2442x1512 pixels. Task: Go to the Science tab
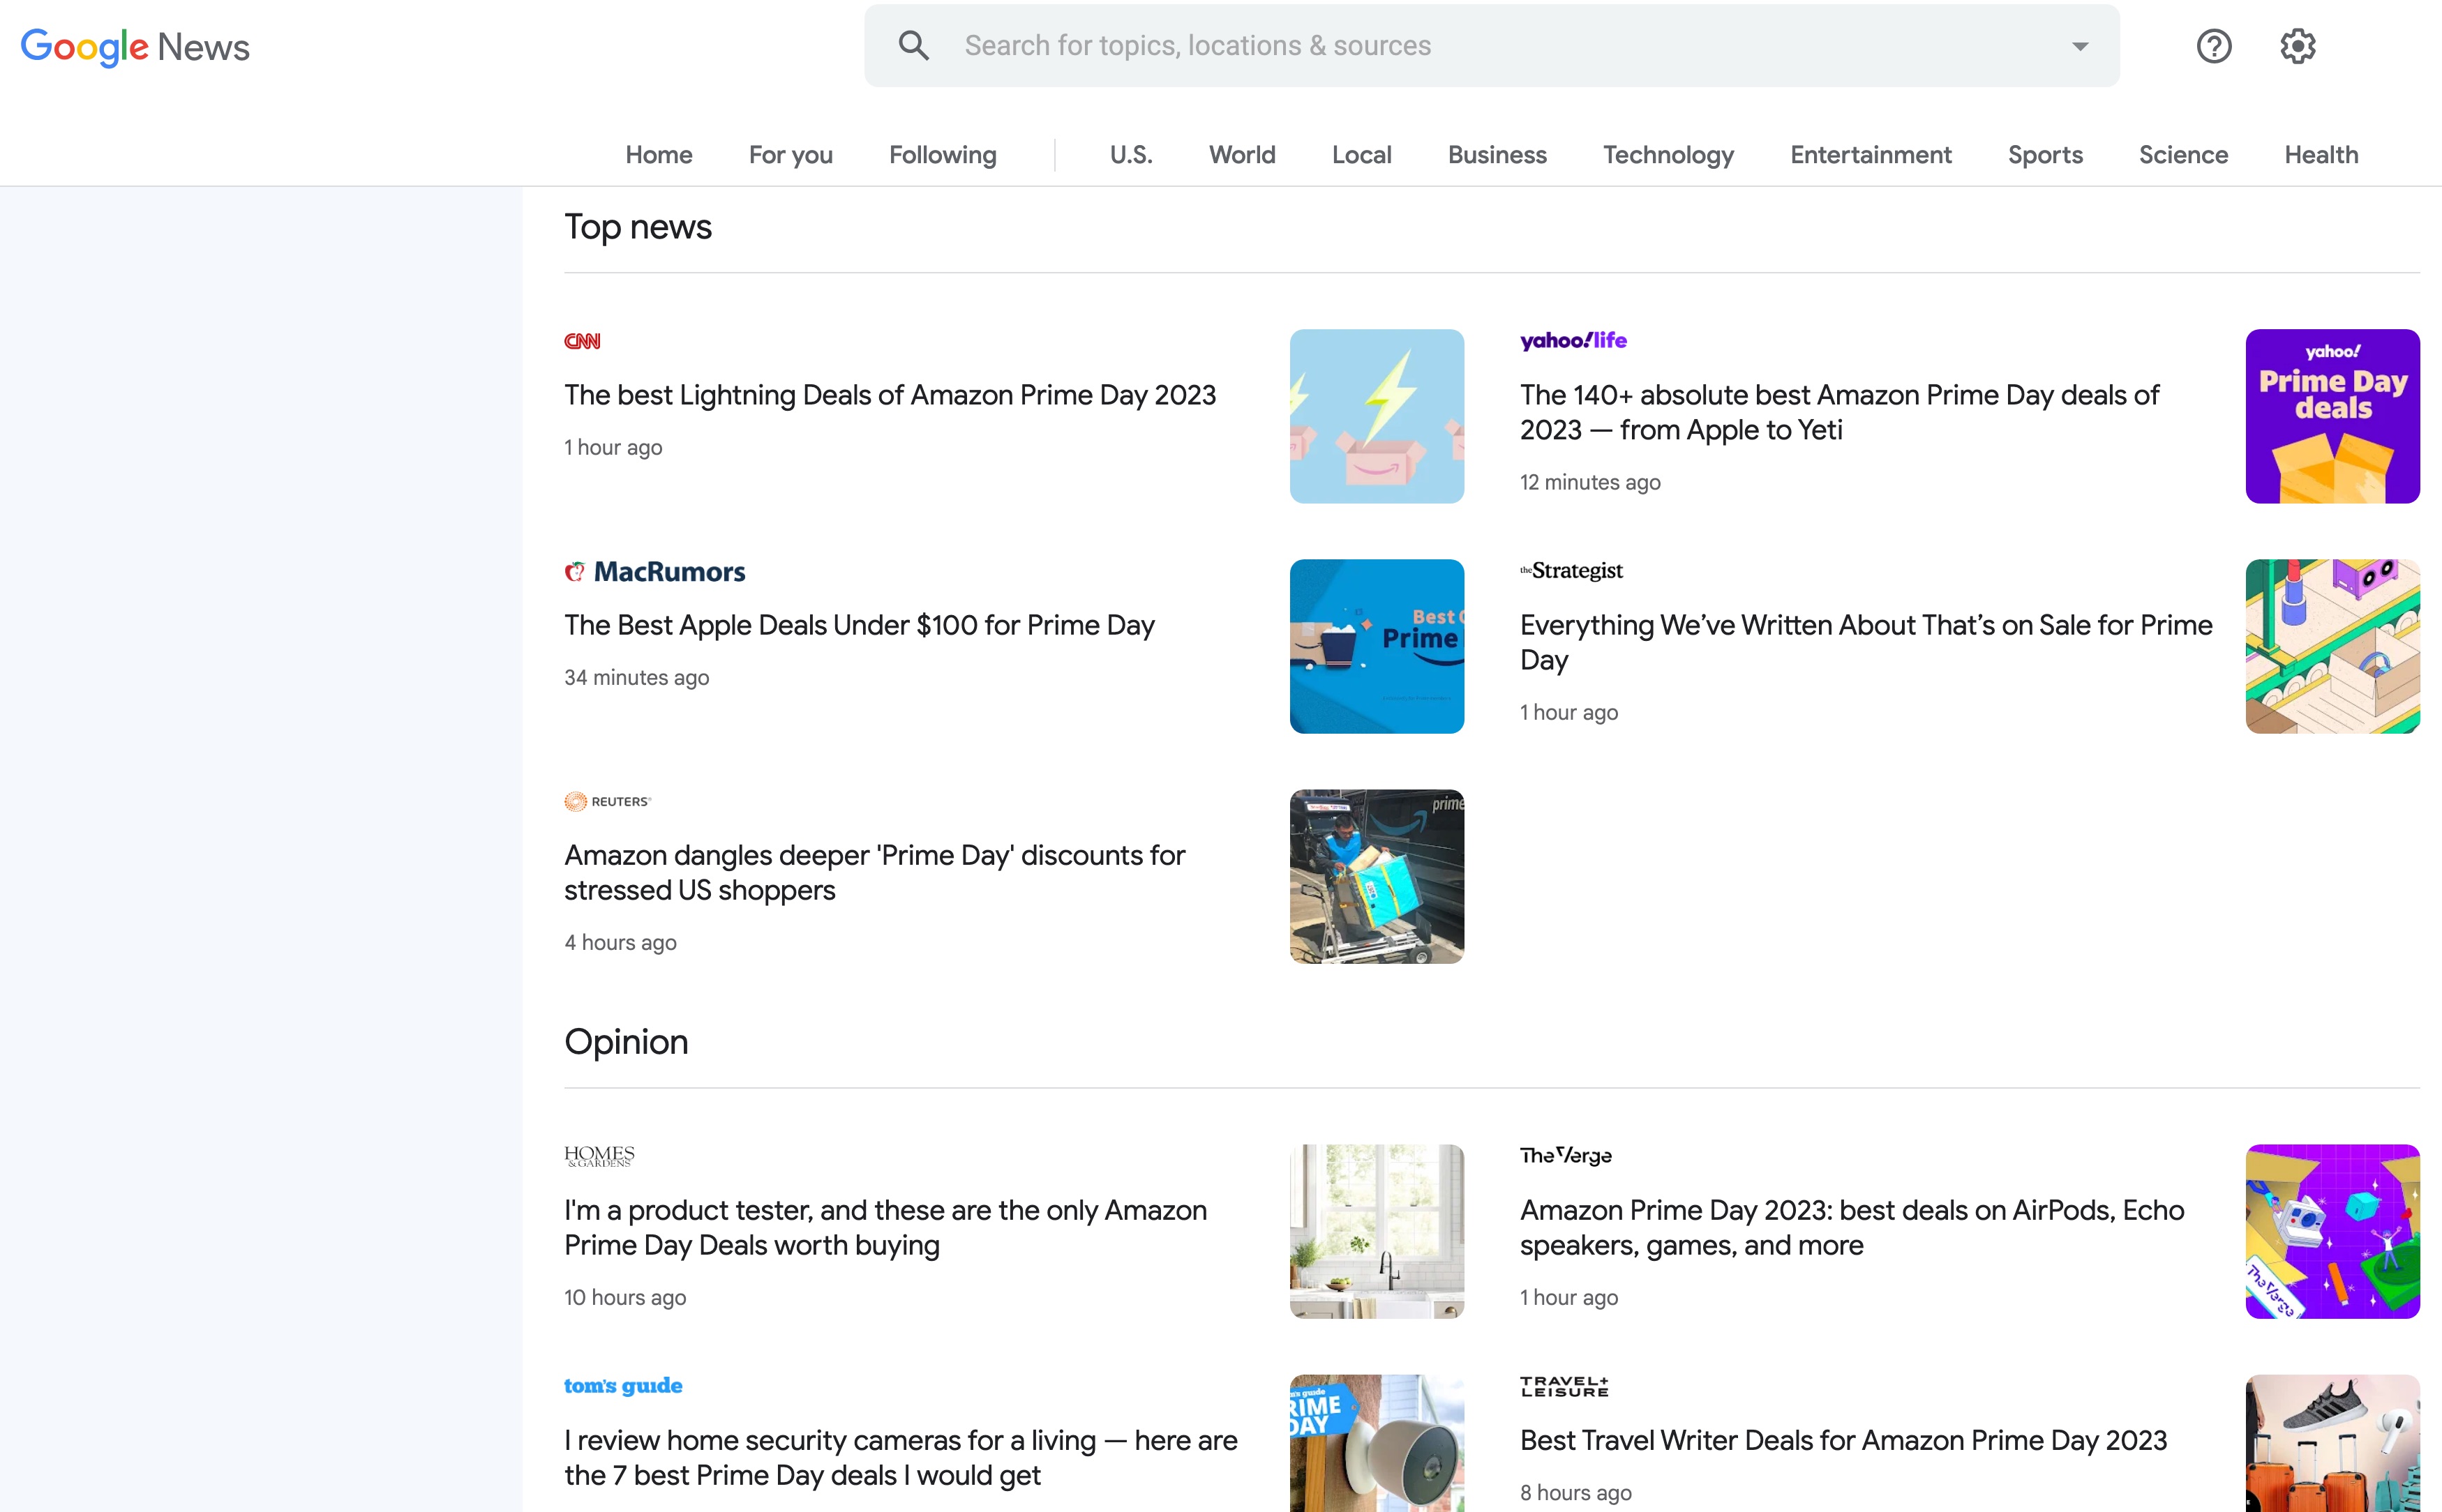coord(2183,155)
